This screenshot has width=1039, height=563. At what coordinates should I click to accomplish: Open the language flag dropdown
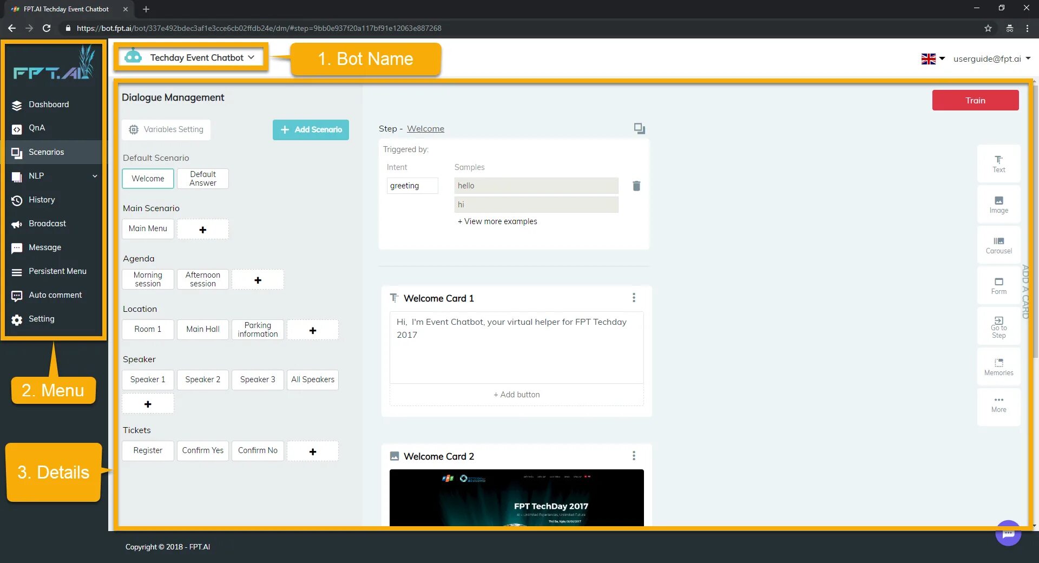pos(933,58)
